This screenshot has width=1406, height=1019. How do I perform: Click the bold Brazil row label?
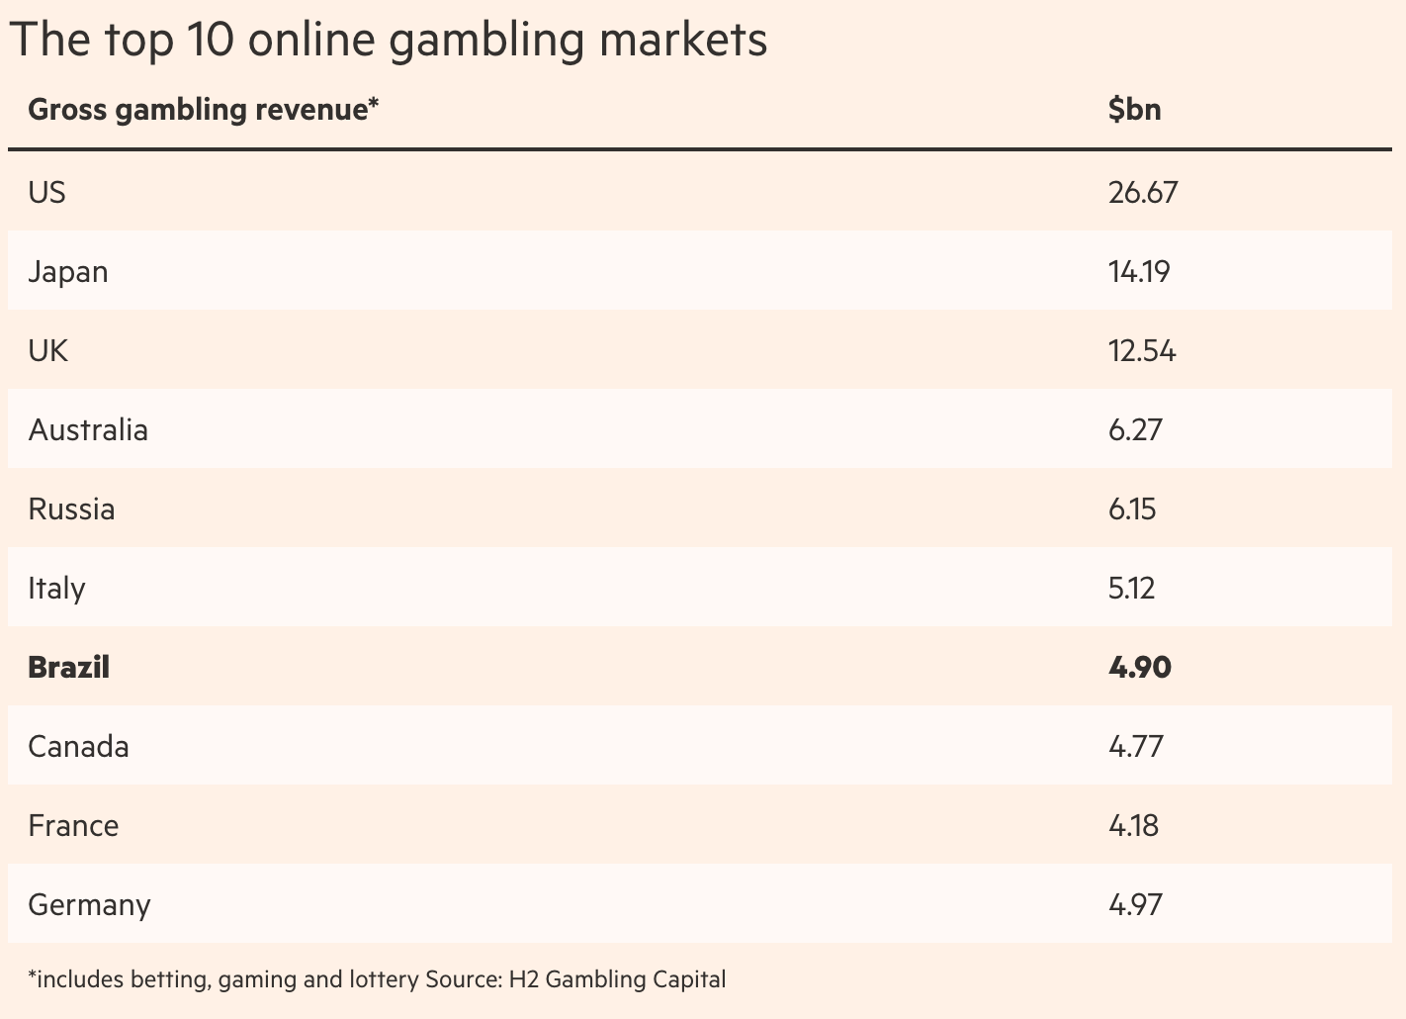point(68,667)
